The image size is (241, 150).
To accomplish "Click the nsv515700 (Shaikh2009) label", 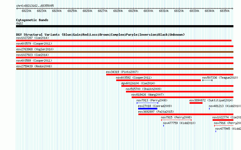I will (144, 89).
